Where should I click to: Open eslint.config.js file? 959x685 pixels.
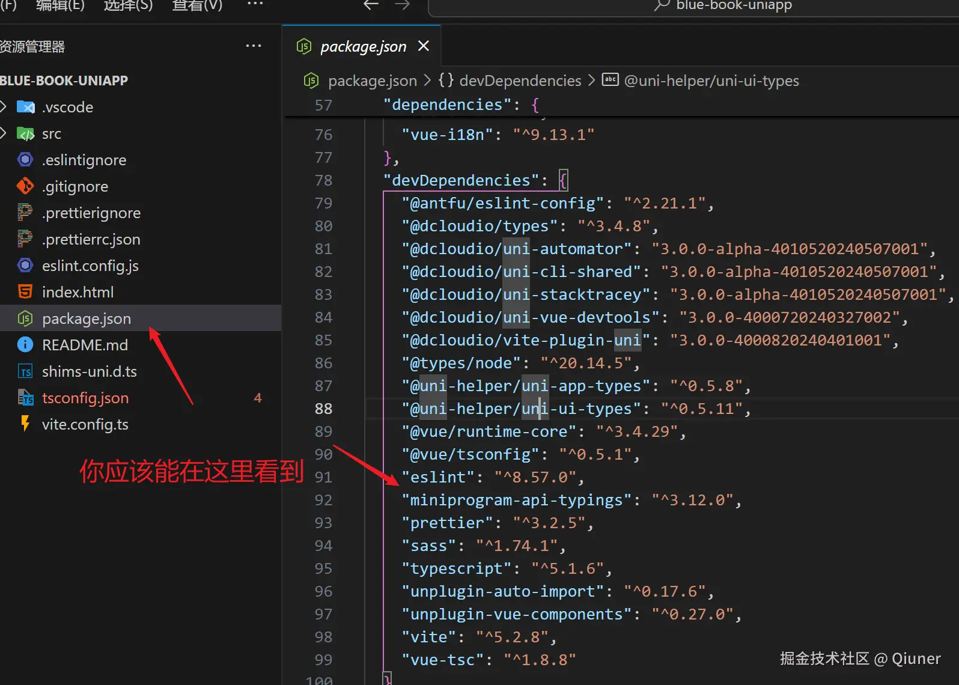90,266
